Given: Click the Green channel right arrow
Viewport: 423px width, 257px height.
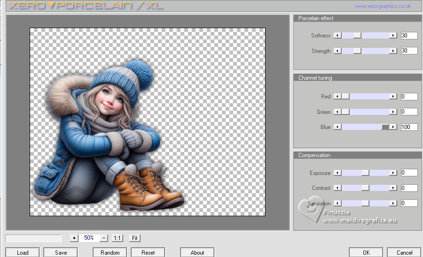Looking at the screenshot, I should pos(393,112).
